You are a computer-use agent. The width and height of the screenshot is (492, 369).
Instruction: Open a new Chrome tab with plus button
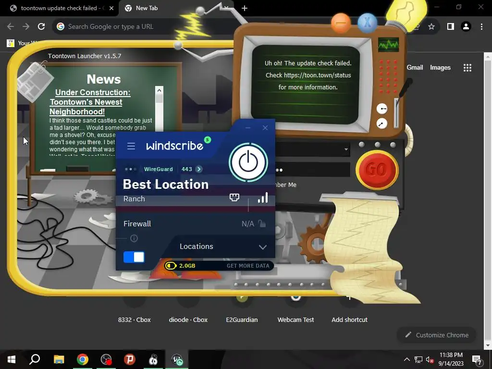point(245,9)
